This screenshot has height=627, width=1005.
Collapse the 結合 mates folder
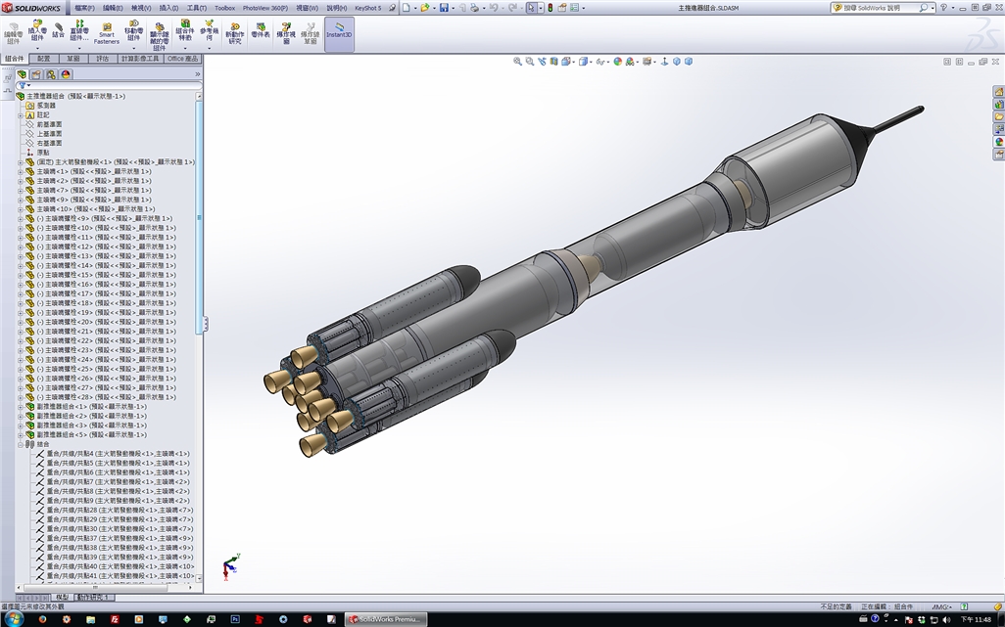click(21, 444)
